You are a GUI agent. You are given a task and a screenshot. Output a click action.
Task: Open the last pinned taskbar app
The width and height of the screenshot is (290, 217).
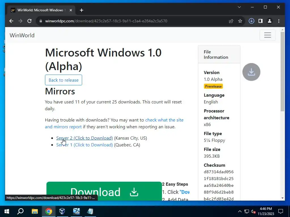pos(90,211)
